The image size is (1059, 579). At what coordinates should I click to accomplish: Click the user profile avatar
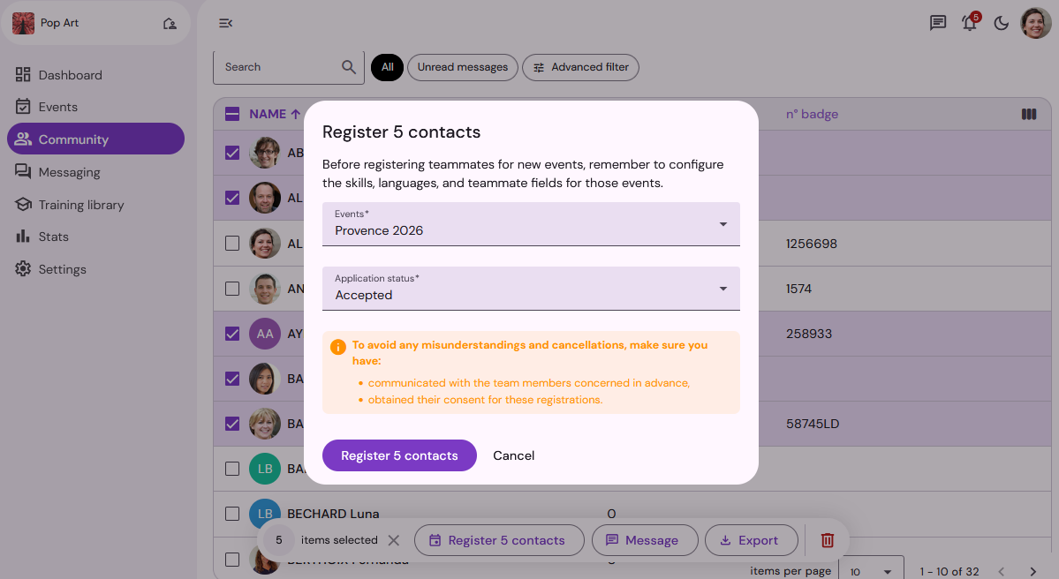point(1036,23)
